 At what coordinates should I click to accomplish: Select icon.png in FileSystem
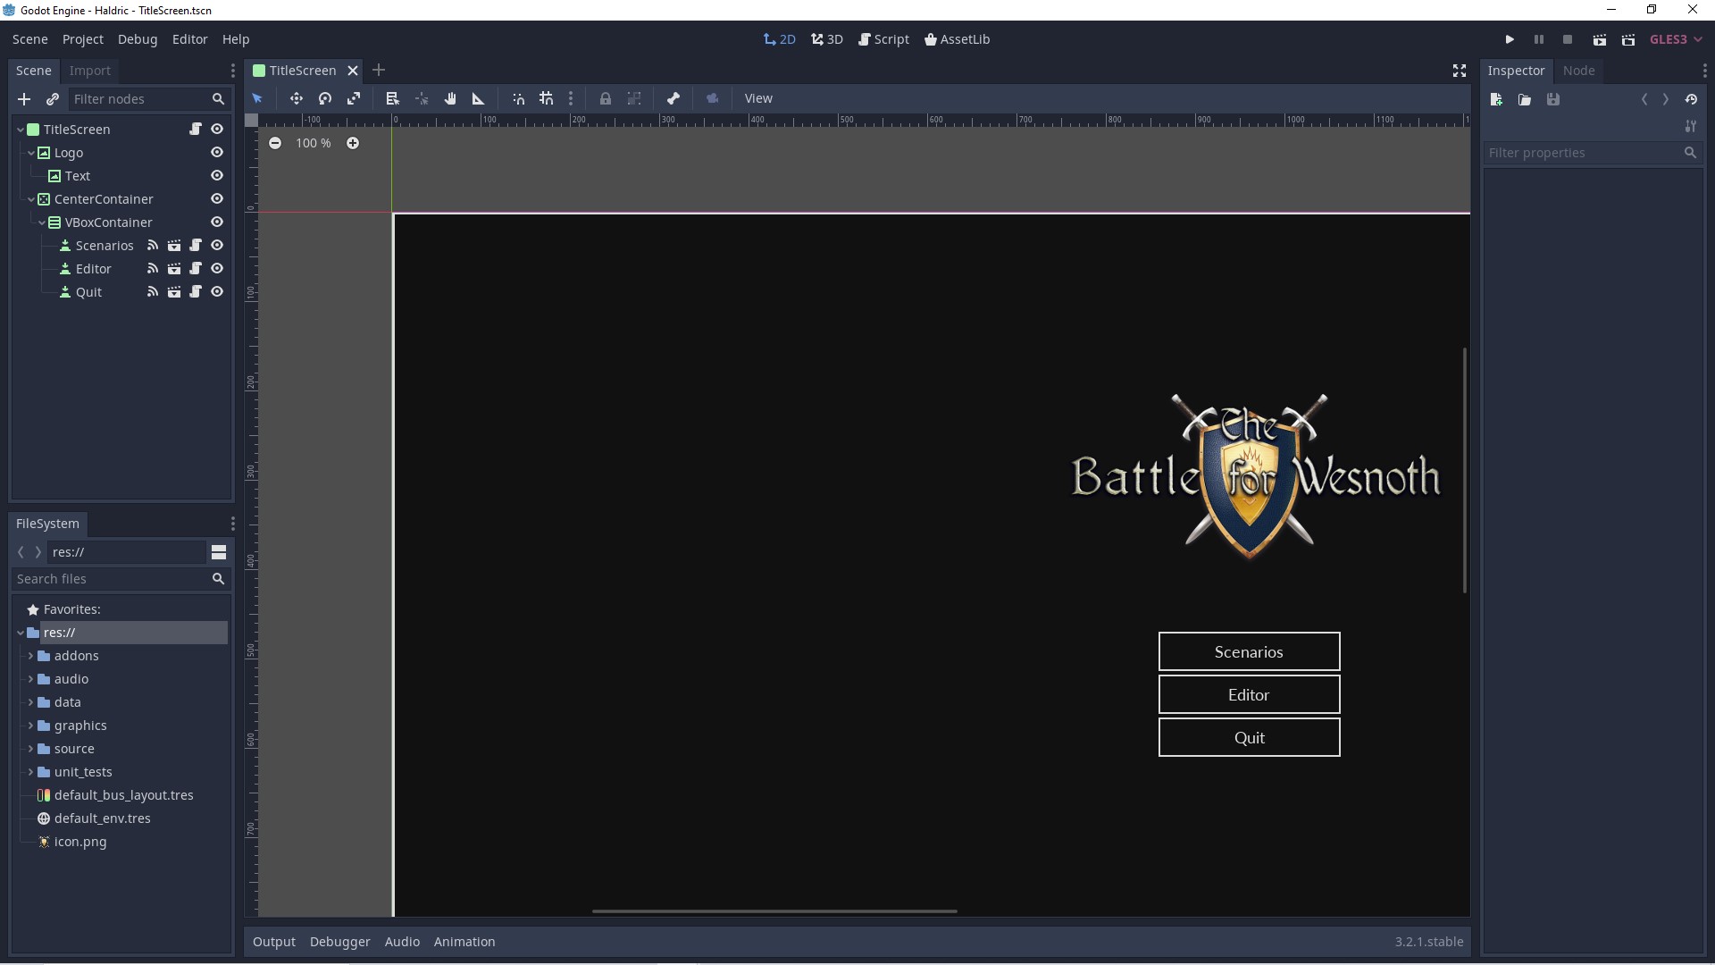click(79, 842)
